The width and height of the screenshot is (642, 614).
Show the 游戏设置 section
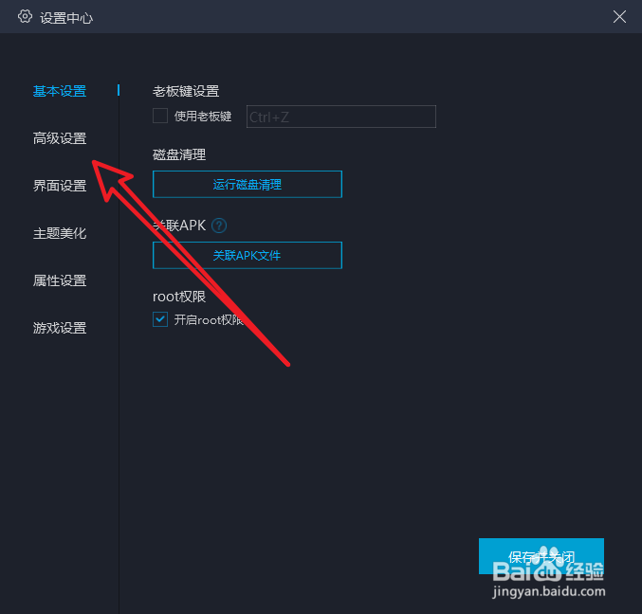[60, 328]
